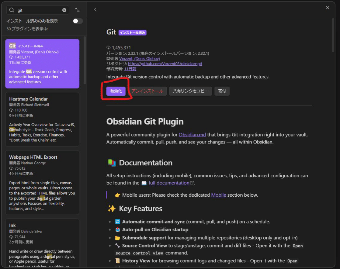Click the books icon beside Documentation
This screenshot has width=340, height=269.
(112, 163)
